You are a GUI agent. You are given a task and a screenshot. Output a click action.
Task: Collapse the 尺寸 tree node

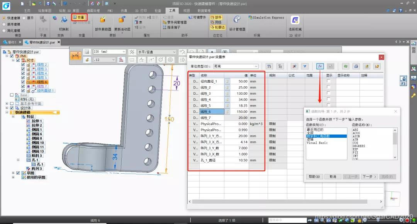click(13, 60)
